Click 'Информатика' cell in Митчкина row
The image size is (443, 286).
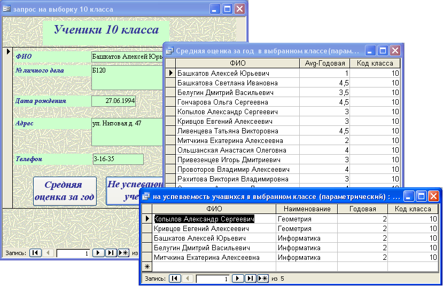(307, 257)
